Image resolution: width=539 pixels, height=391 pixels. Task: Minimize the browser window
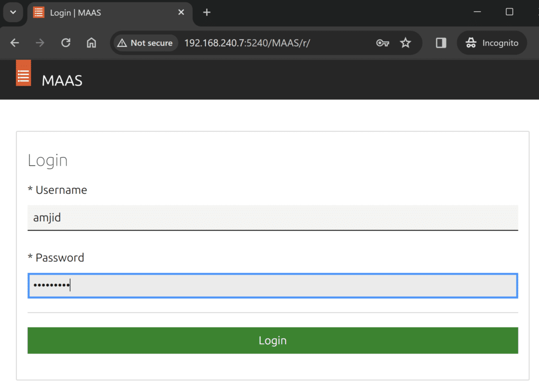click(477, 12)
